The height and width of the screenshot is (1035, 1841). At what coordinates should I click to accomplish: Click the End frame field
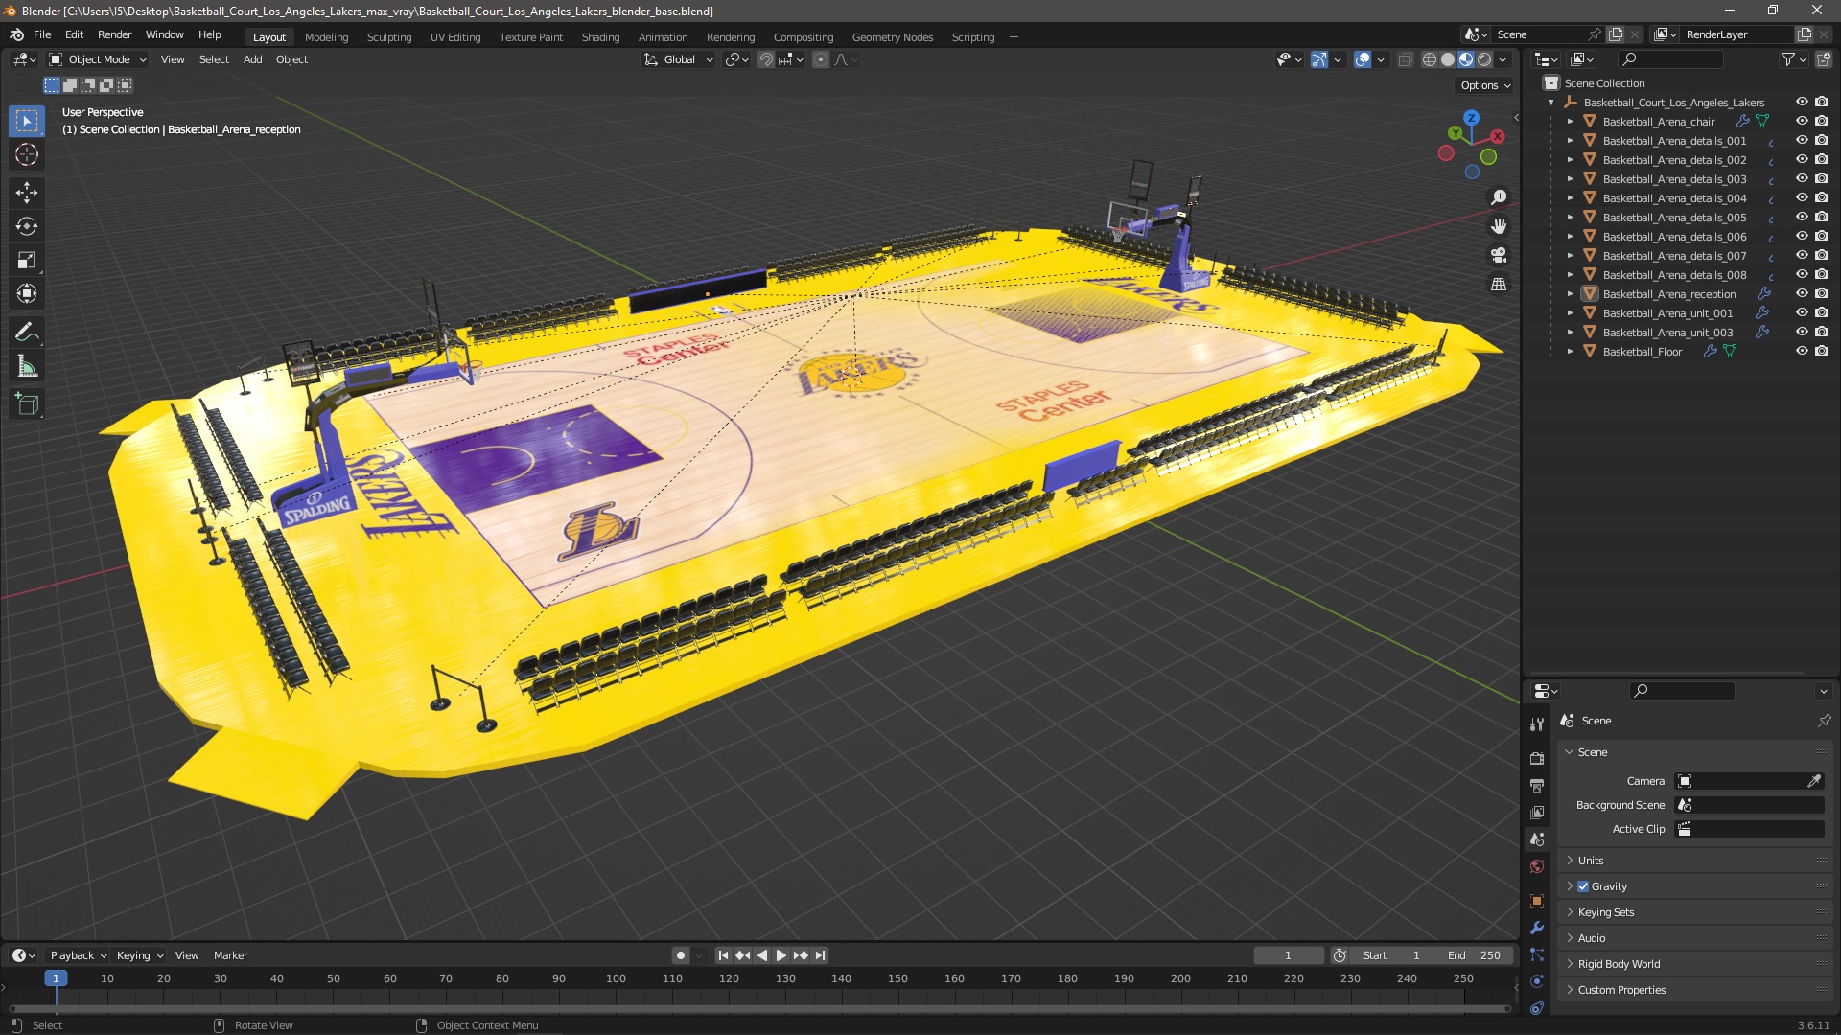pyautogui.click(x=1474, y=955)
